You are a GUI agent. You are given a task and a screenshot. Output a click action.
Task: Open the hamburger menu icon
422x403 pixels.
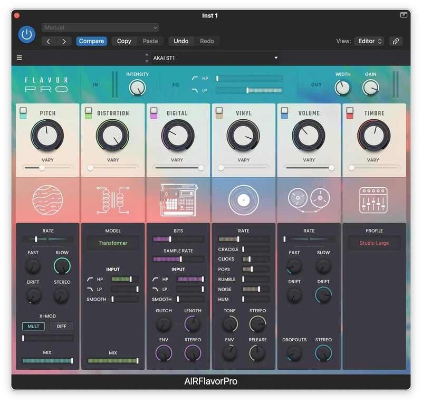coord(20,58)
